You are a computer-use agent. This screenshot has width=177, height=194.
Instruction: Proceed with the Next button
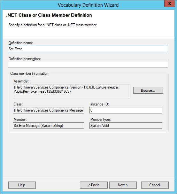tap(123, 185)
